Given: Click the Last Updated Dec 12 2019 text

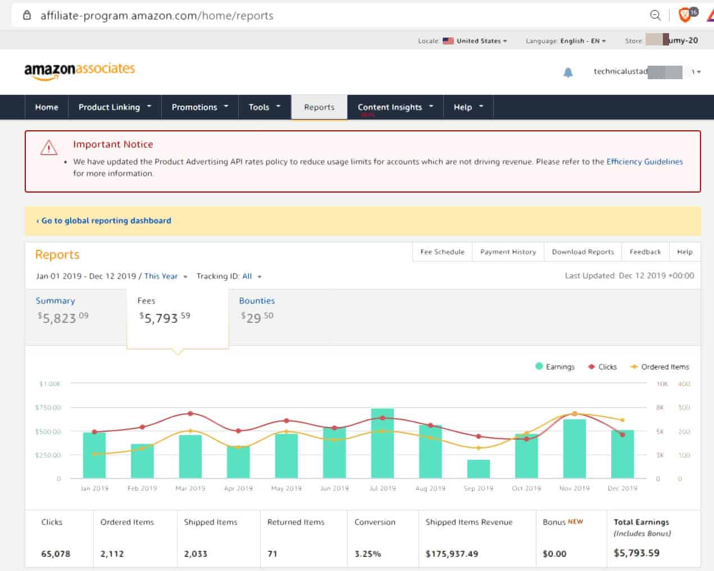Looking at the screenshot, I should coord(629,276).
